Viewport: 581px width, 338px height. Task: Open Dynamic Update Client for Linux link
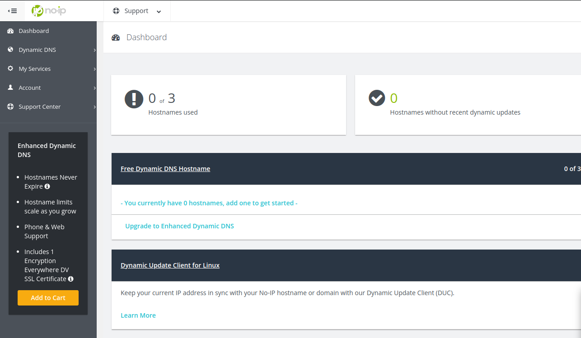[x=170, y=265]
